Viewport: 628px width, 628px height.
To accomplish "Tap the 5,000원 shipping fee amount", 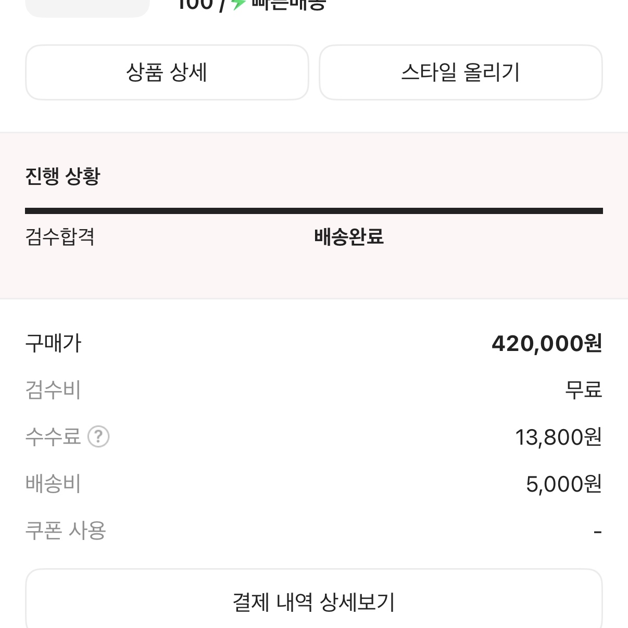I will click(x=564, y=484).
